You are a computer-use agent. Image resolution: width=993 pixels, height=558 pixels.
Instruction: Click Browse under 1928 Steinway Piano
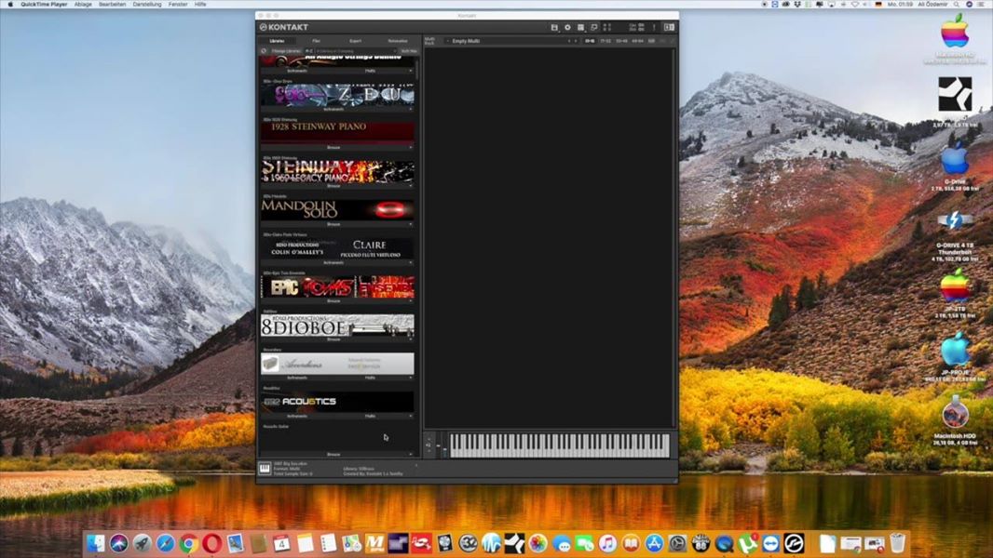click(x=333, y=147)
